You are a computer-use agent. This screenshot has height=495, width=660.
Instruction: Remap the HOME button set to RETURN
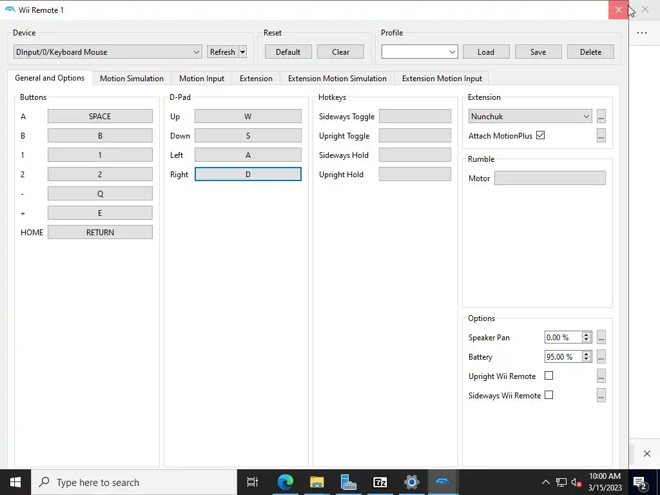point(100,233)
